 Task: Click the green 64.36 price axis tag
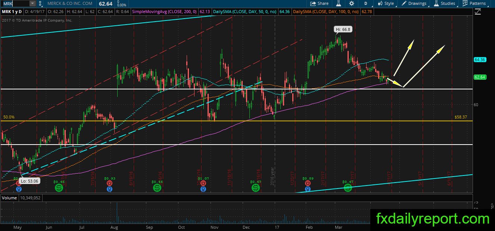(x=479, y=60)
